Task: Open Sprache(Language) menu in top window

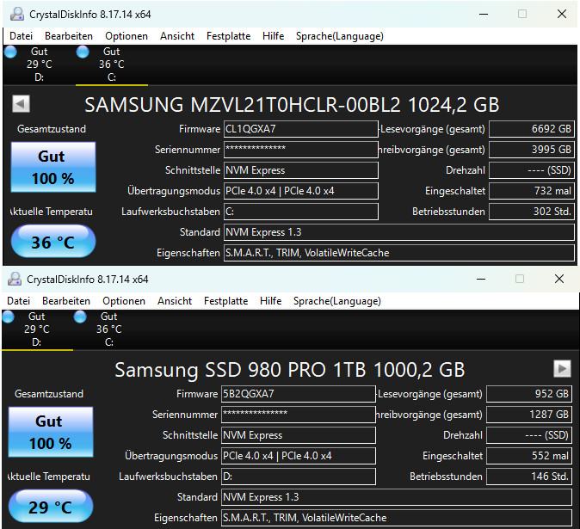Action: [340, 36]
